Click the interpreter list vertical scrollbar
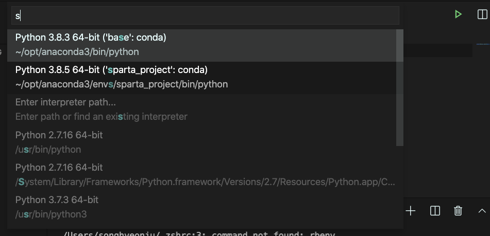Viewport: 490px width, 236px height. 399,87
